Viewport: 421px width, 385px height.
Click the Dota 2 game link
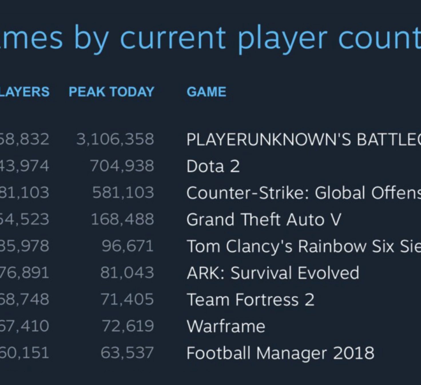coord(213,166)
